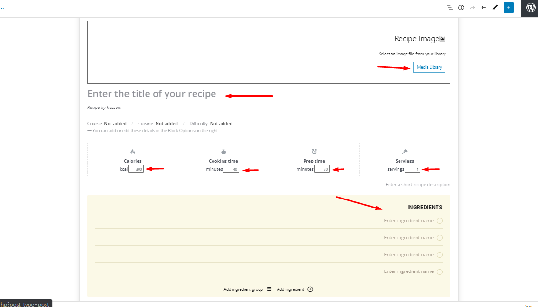Screen dimensions: 538x307
Task: Click the flame icon above Calories
Action: (x=133, y=152)
